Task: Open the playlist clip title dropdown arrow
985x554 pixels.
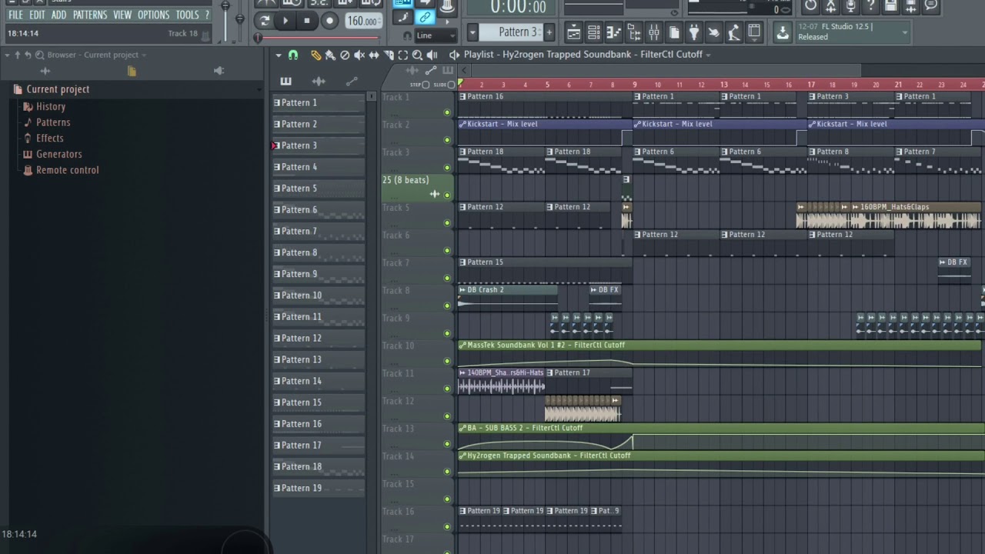Action: (708, 55)
